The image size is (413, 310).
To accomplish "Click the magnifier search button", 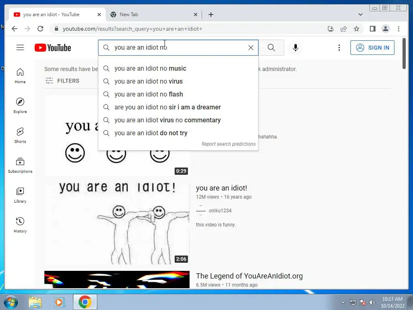I will 271,48.
